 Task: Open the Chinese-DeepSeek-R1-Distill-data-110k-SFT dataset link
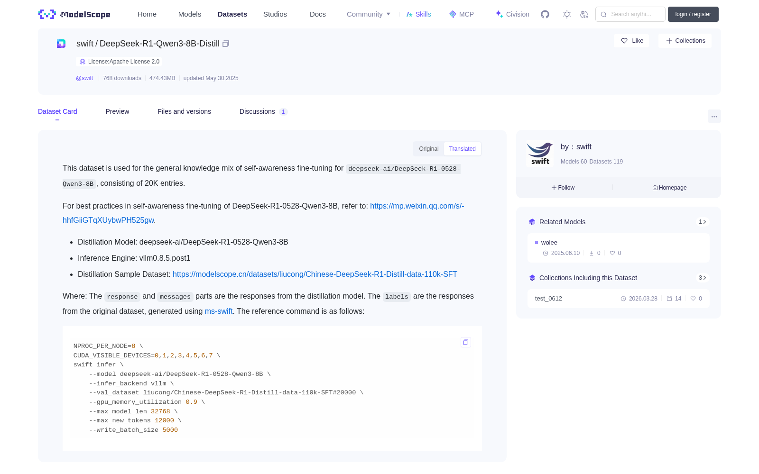click(x=315, y=274)
